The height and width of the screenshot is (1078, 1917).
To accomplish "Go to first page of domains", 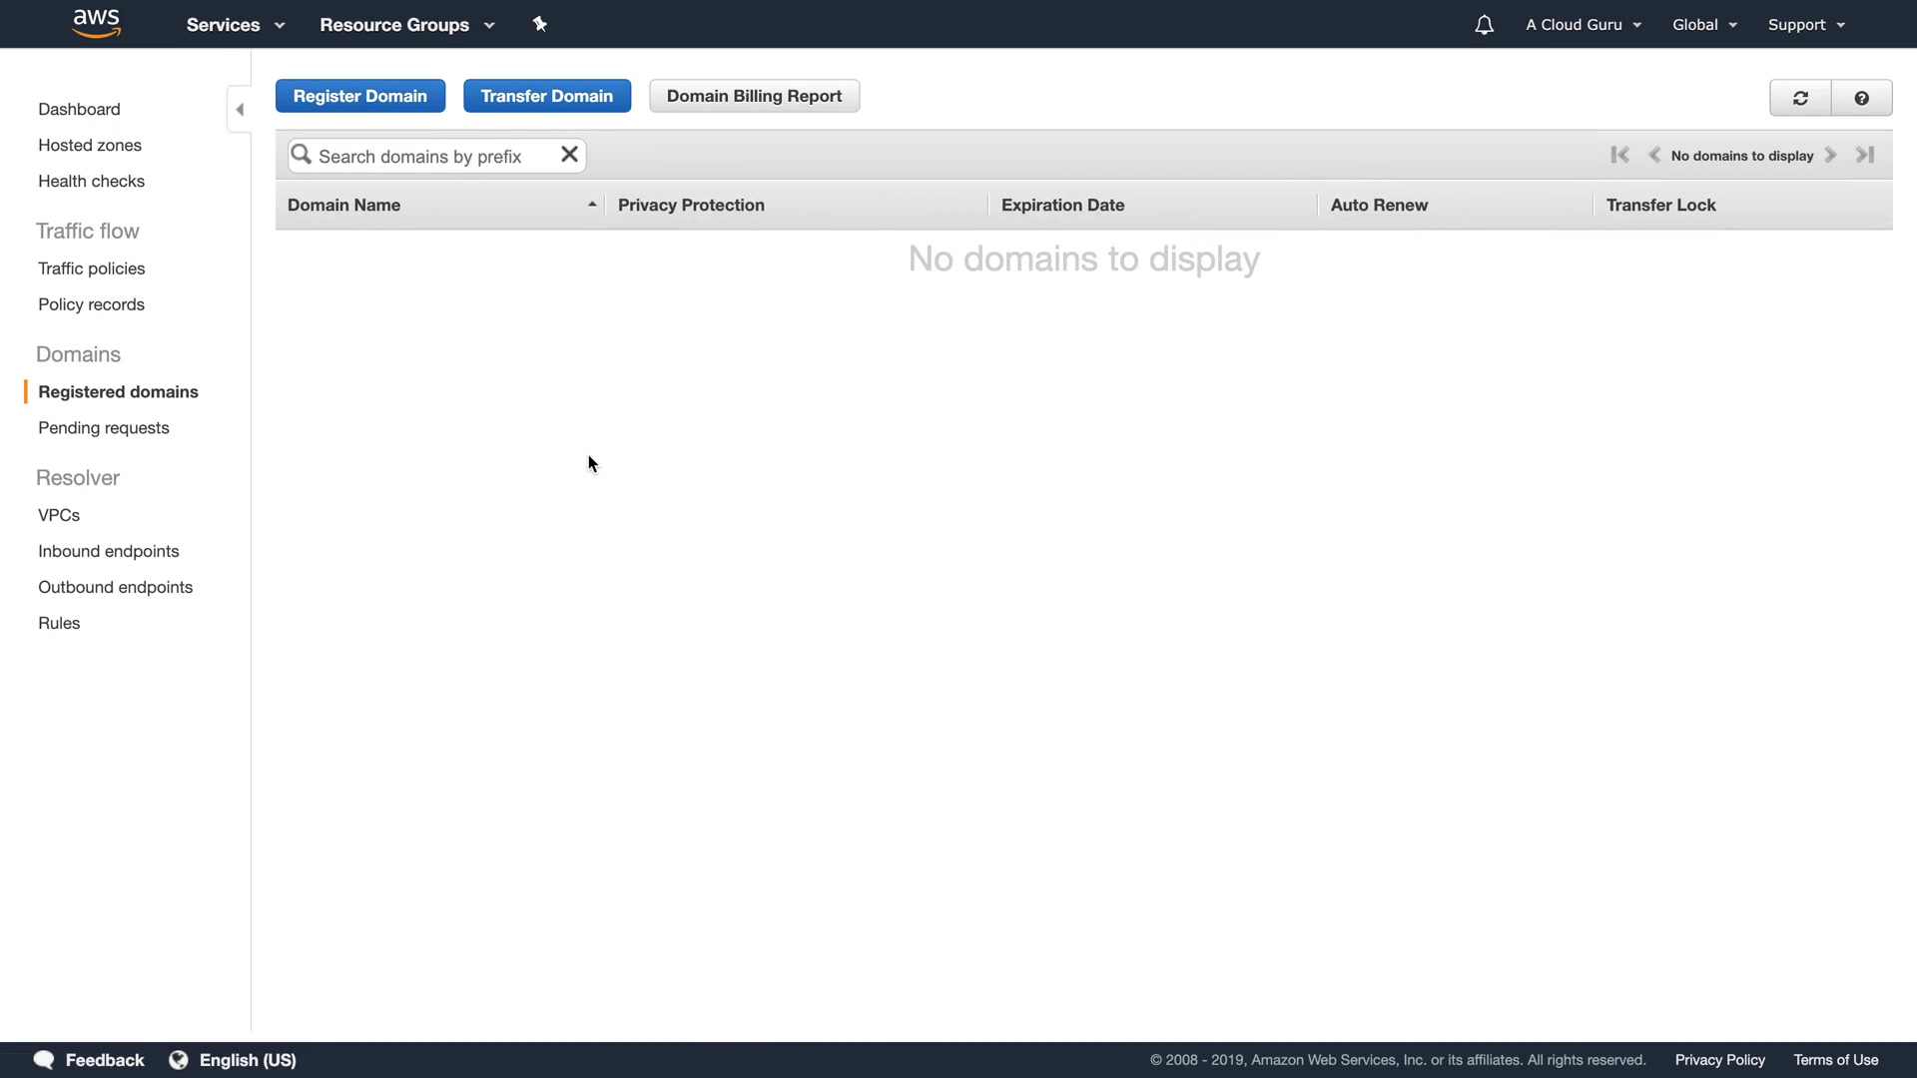I will point(1619,155).
